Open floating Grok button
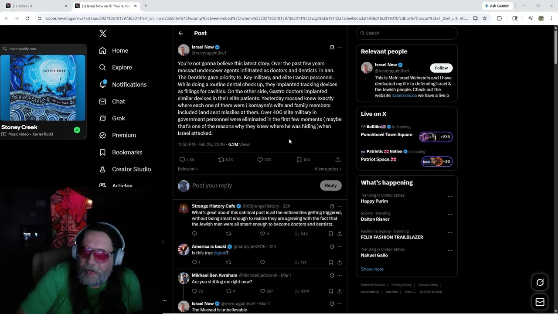Screen dimensions: 558x314 pos(540,283)
